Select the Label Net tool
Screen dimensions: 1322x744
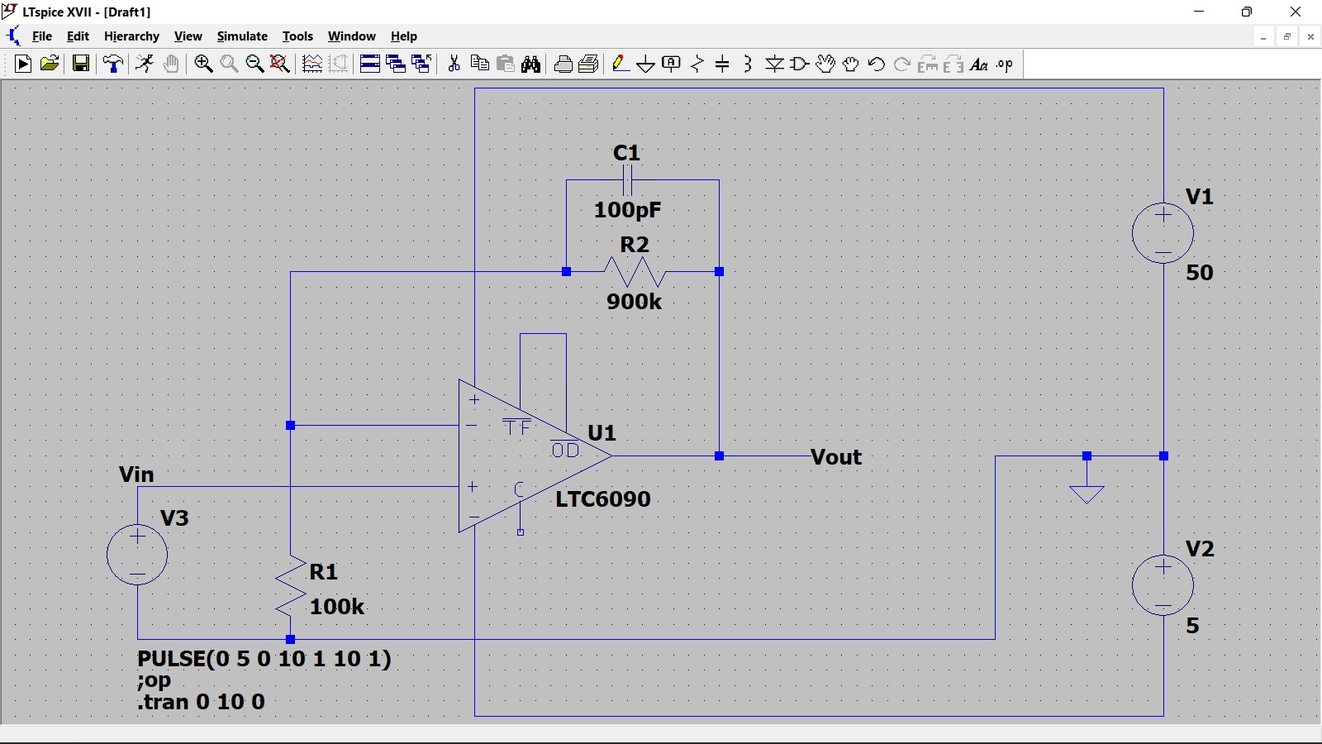[x=672, y=64]
